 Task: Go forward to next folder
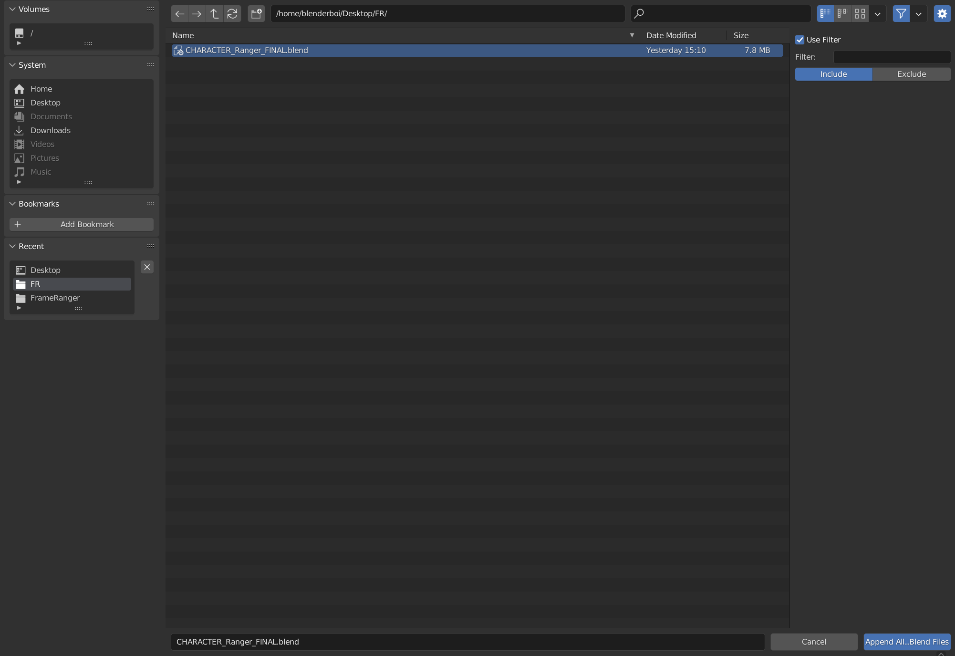[x=197, y=14]
